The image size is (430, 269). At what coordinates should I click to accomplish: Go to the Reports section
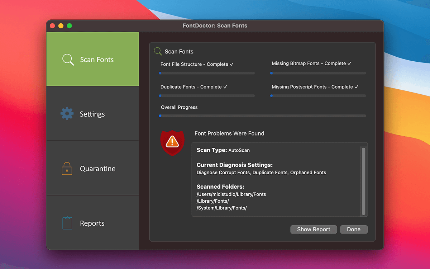pos(93,223)
